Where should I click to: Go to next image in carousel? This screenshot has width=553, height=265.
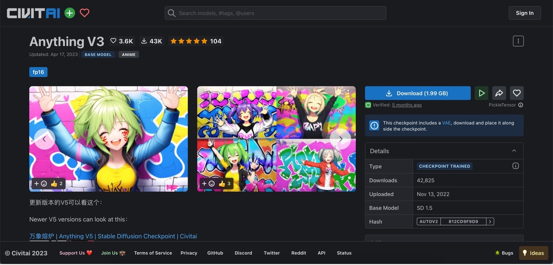(x=340, y=139)
